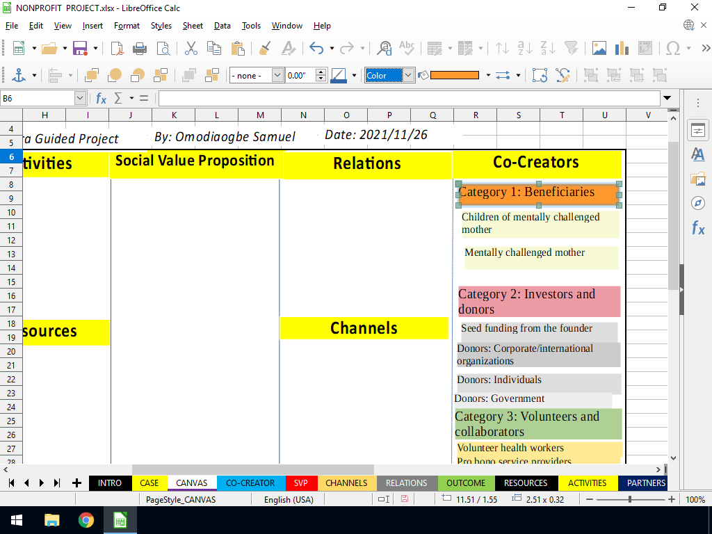Screen dimensions: 712x534
Task: Click English (USA) language status
Action: point(289,499)
